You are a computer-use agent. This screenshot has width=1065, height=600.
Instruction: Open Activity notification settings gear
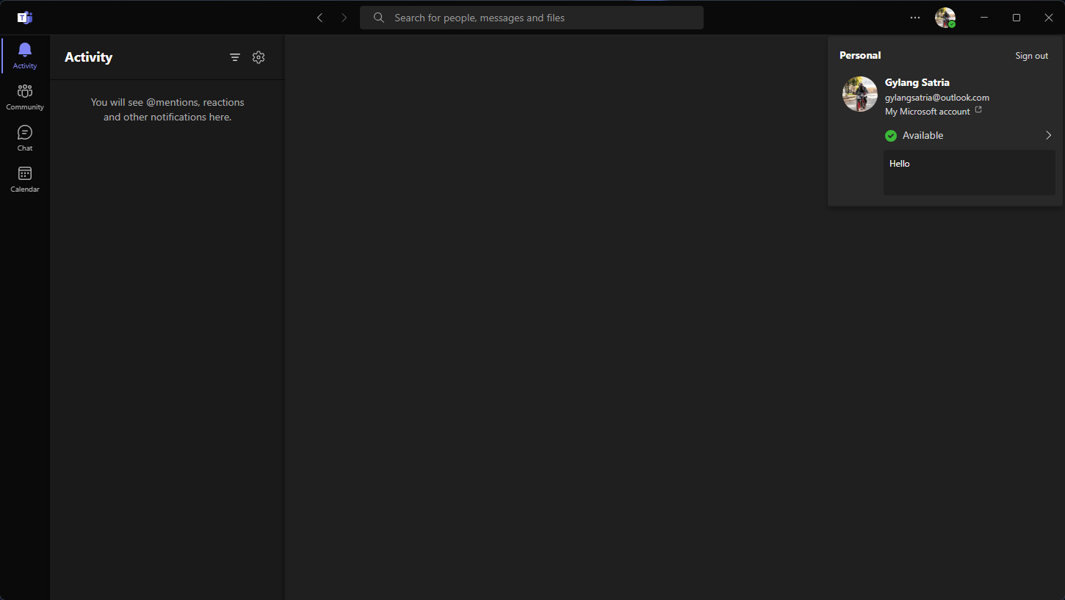[x=259, y=57]
